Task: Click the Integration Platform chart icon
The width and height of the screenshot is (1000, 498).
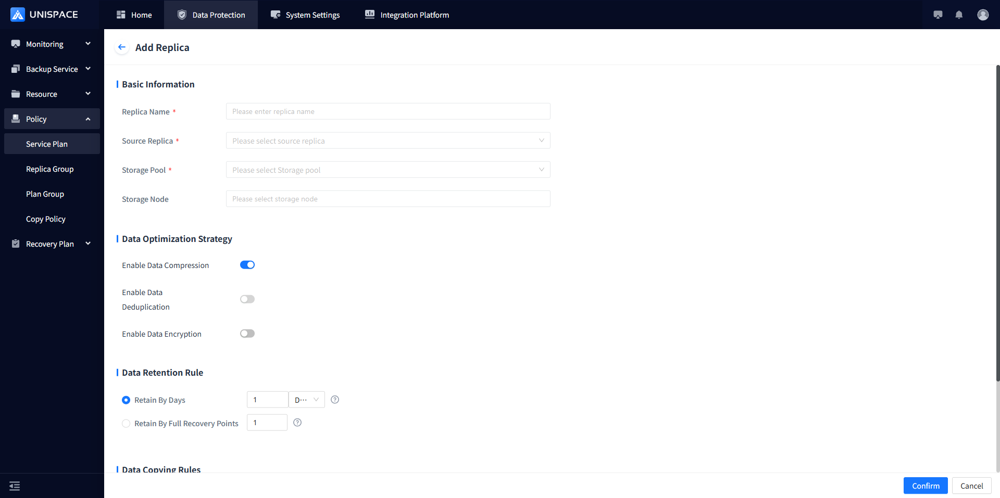Action: point(370,15)
